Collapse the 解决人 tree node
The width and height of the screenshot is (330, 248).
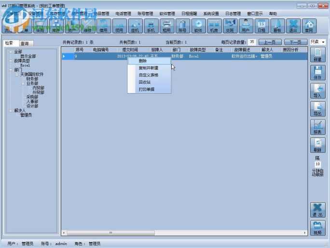(x=11, y=111)
